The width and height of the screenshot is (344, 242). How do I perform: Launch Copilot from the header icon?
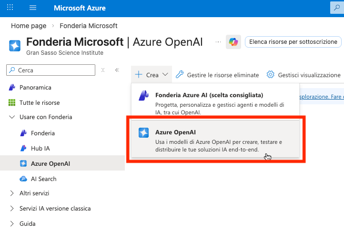click(233, 42)
